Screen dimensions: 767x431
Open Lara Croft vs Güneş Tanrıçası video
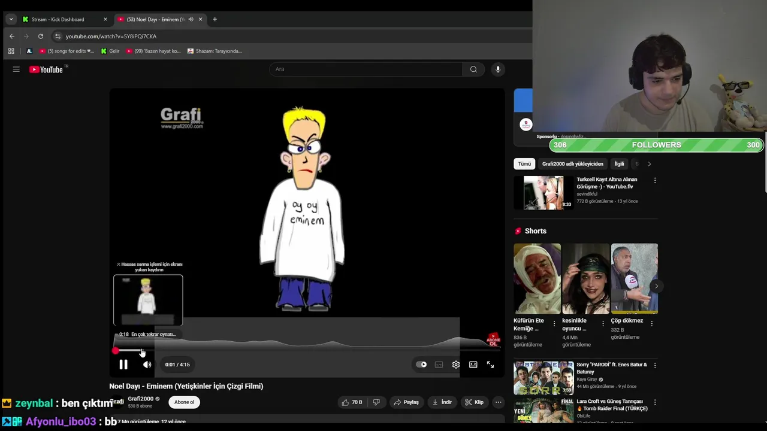click(543, 411)
